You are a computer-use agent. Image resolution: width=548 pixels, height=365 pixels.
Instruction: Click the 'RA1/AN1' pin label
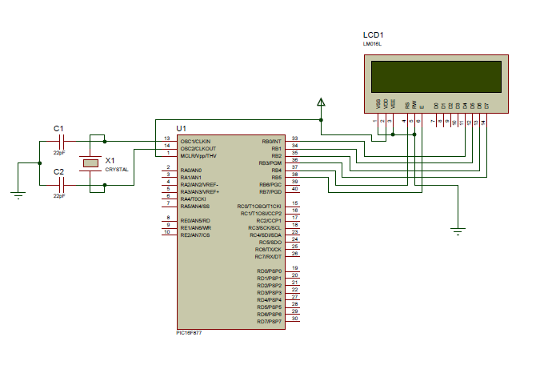pyautogui.click(x=191, y=178)
